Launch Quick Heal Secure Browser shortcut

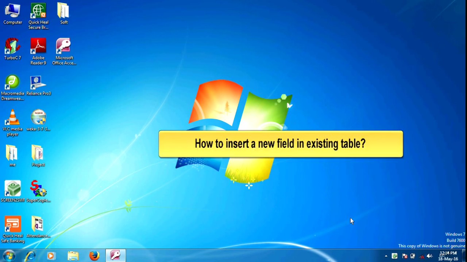click(x=38, y=16)
